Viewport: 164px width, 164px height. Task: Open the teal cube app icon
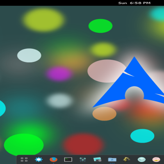(141, 159)
